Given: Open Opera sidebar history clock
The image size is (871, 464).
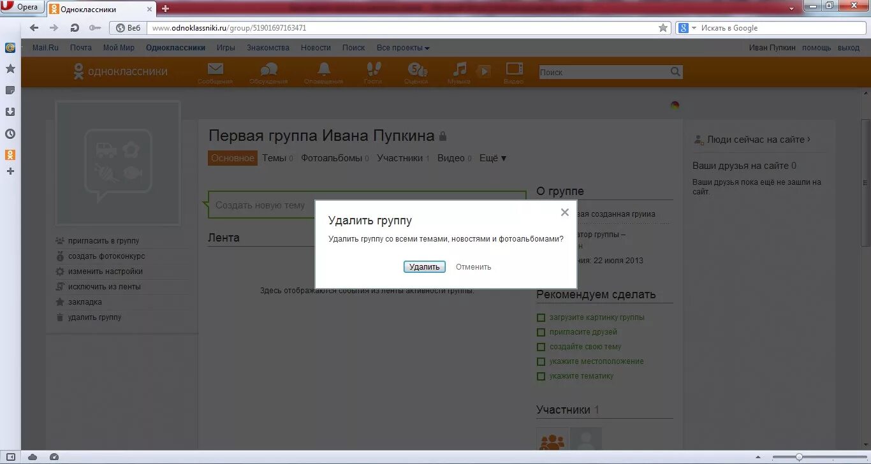Looking at the screenshot, I should pos(10,134).
